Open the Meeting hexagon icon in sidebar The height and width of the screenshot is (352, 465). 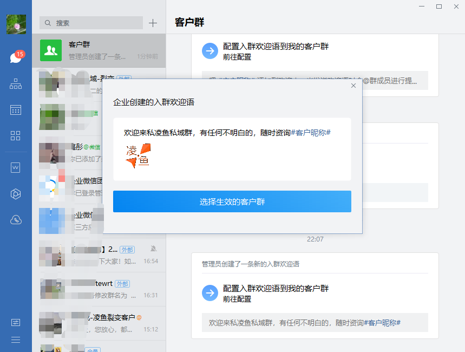[16, 194]
